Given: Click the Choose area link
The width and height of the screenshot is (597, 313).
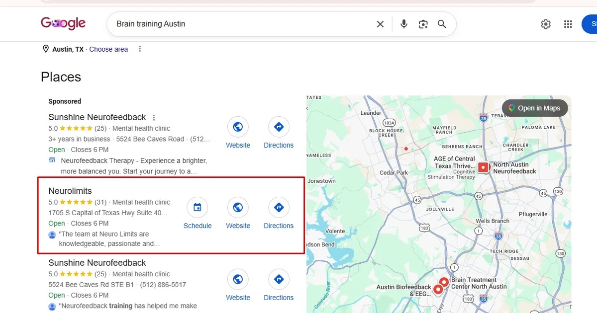Looking at the screenshot, I should (108, 49).
